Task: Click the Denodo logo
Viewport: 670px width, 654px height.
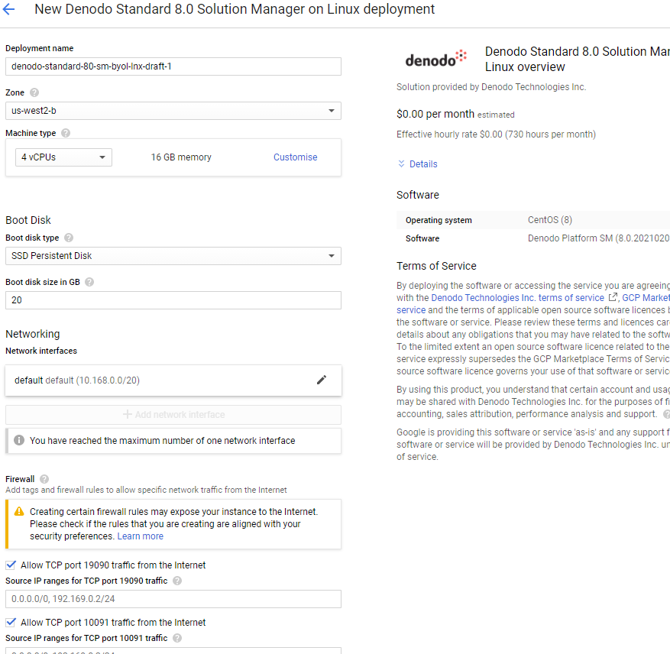Action: tap(435, 59)
